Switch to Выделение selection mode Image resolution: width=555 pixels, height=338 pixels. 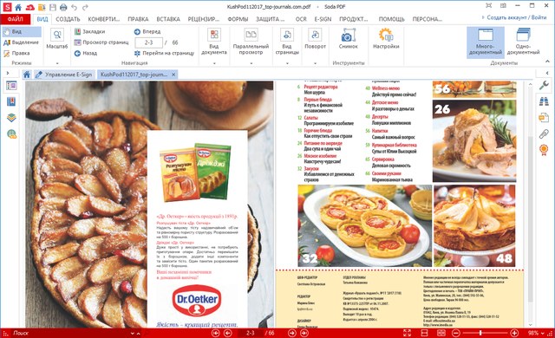[x=21, y=42]
